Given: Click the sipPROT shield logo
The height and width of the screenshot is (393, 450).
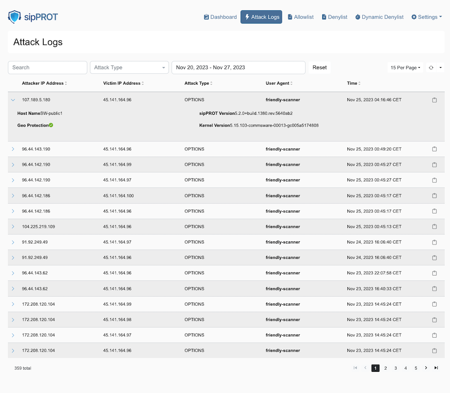Looking at the screenshot, I should tap(14, 17).
